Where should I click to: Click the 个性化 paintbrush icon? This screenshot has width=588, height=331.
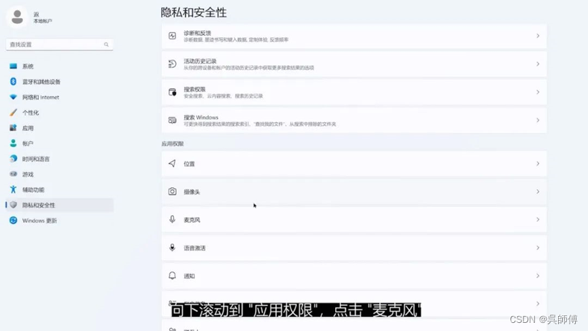tap(13, 112)
